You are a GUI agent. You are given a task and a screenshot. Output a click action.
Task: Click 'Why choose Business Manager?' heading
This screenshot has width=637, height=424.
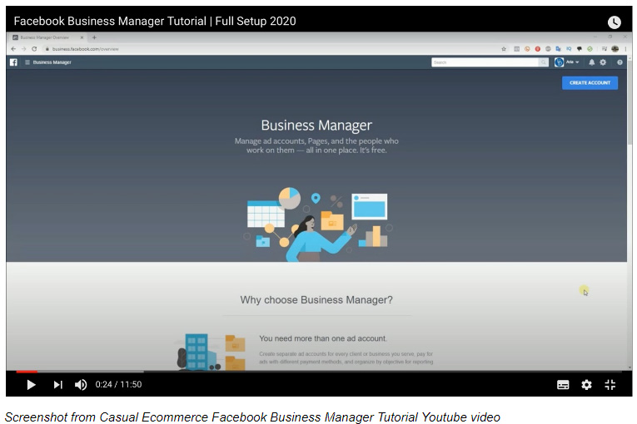[316, 300]
